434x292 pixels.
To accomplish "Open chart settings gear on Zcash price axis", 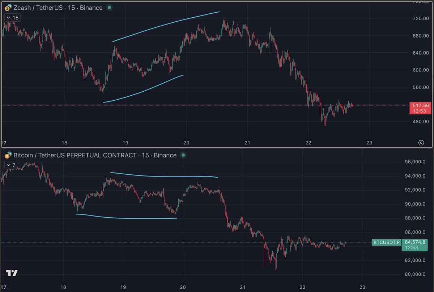I will pos(421,143).
